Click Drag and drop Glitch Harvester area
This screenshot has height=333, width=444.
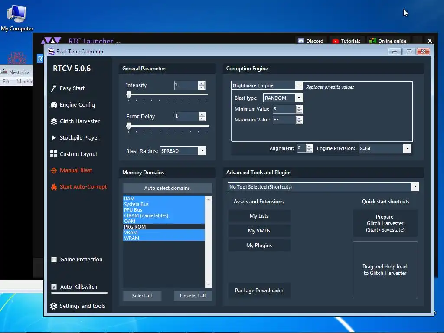385,270
